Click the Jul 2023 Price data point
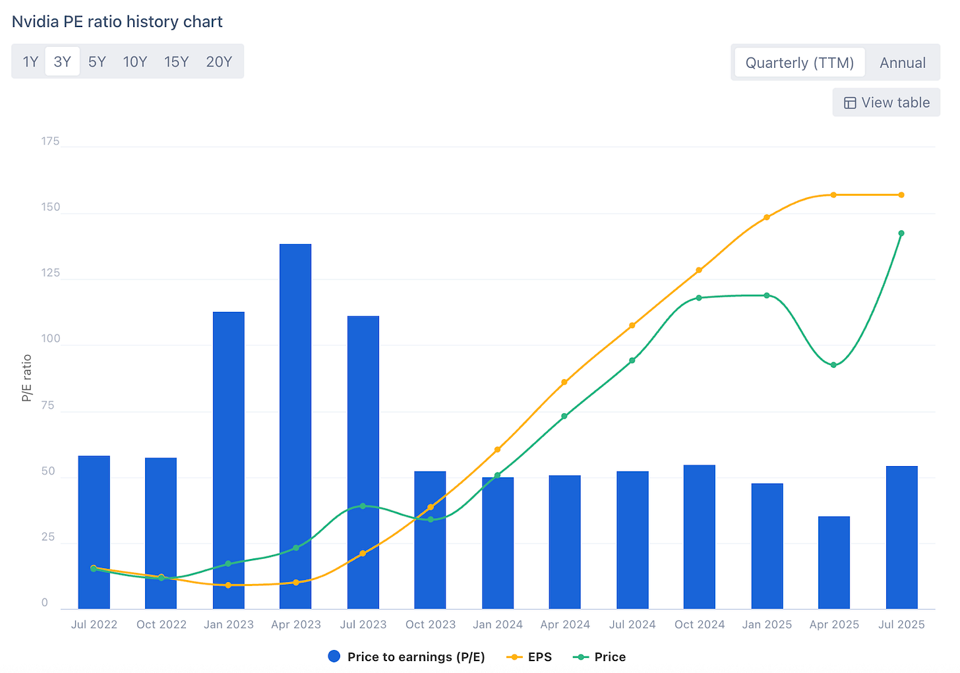This screenshot has width=960, height=673. point(363,506)
